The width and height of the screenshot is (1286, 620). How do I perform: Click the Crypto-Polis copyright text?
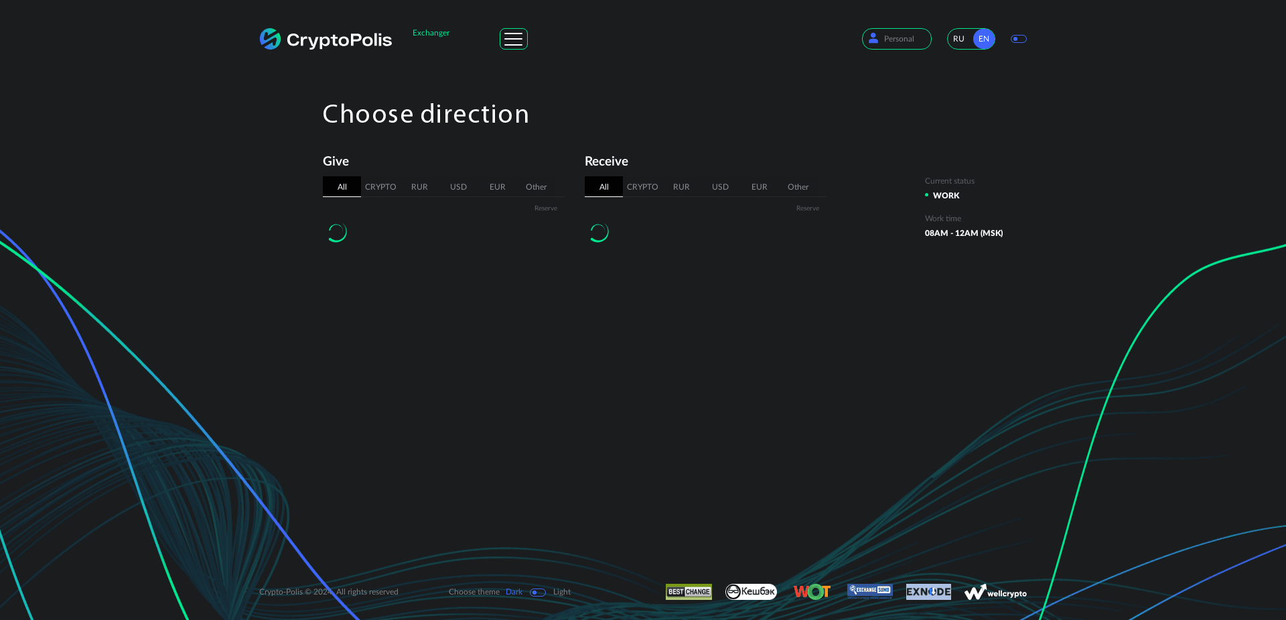(329, 592)
